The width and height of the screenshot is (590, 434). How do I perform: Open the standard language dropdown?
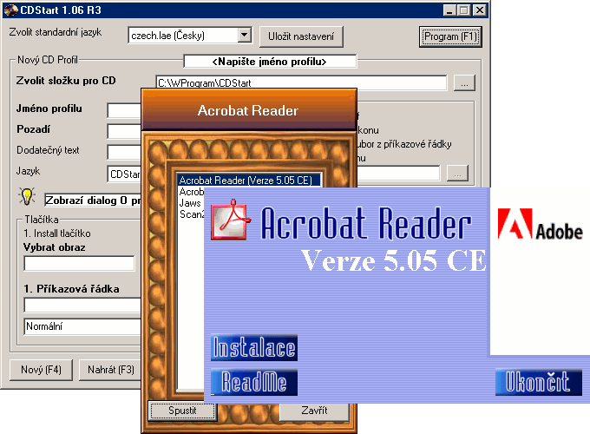click(x=243, y=36)
